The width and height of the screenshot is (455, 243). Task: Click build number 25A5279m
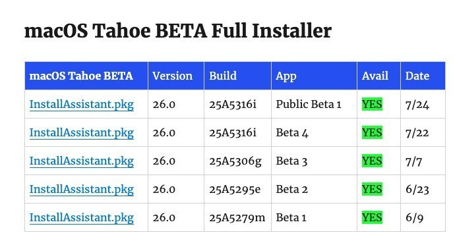click(237, 217)
